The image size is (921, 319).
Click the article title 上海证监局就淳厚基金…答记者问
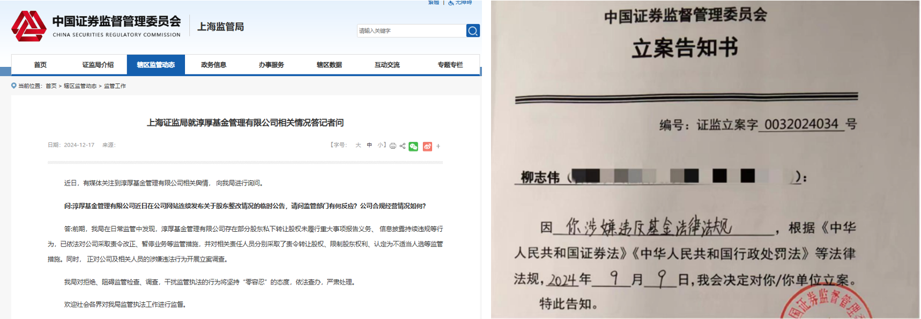coord(246,123)
